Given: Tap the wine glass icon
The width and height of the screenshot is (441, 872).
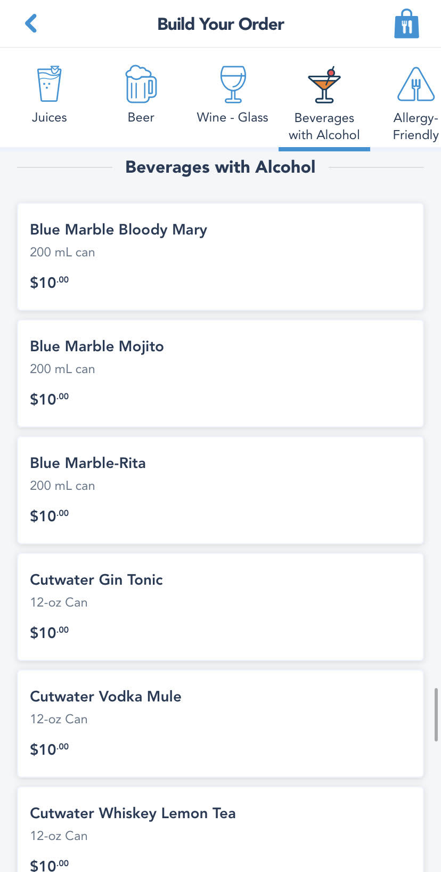Looking at the screenshot, I should pos(233,84).
